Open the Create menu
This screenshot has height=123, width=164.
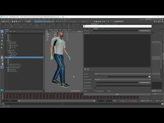8,19
